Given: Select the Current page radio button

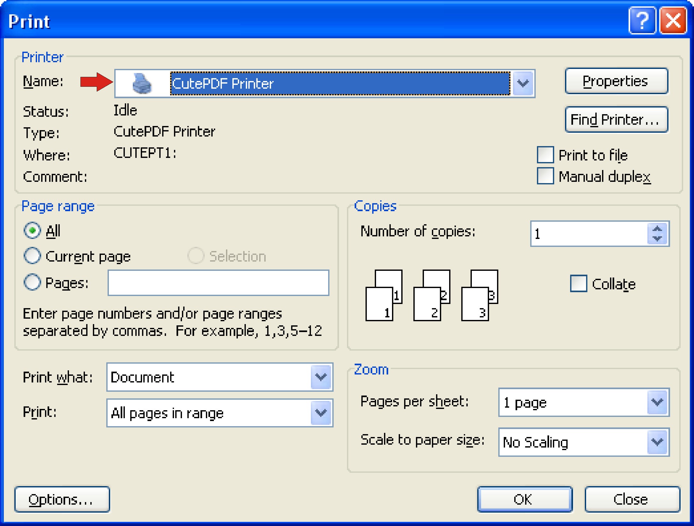Looking at the screenshot, I should click(x=32, y=256).
